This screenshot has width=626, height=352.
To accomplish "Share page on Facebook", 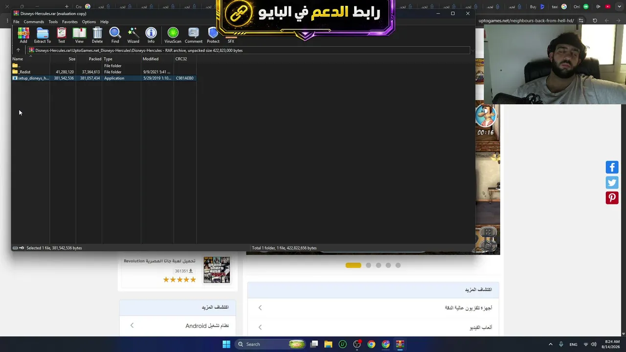I will click(612, 167).
